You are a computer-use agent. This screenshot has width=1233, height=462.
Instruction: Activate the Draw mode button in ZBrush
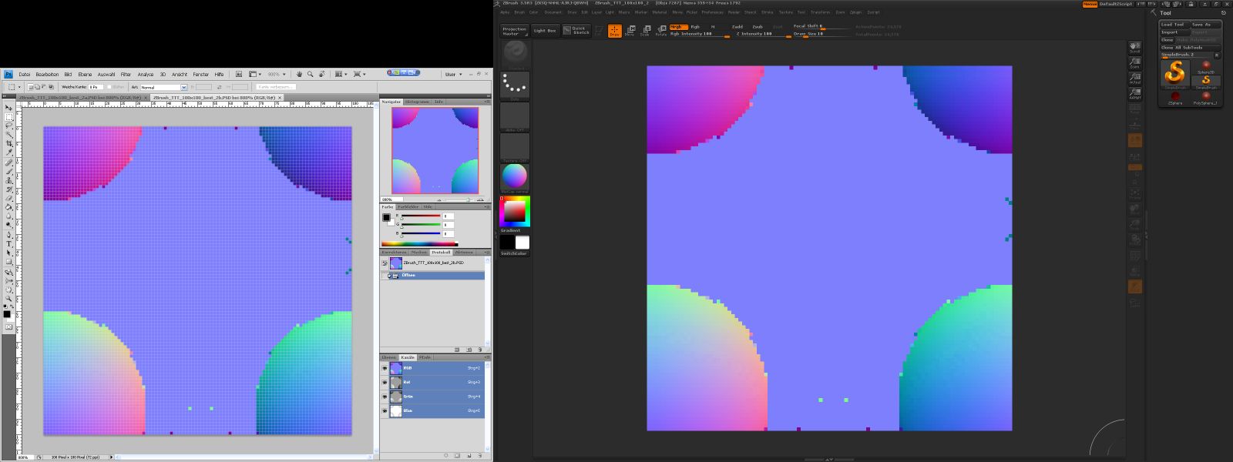pyautogui.click(x=614, y=30)
